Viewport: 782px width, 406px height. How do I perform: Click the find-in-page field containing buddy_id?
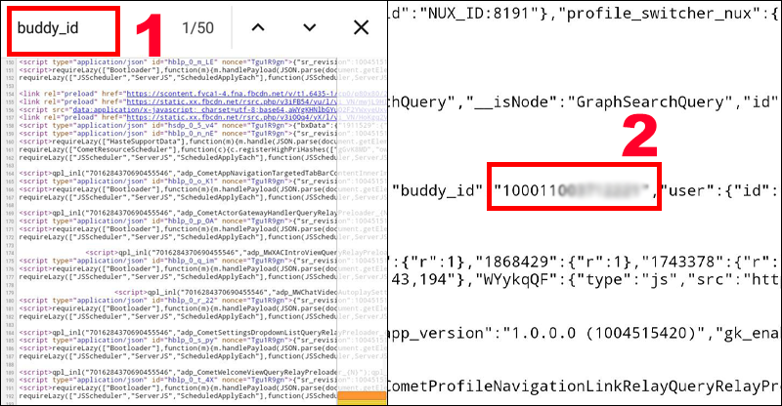(62, 28)
